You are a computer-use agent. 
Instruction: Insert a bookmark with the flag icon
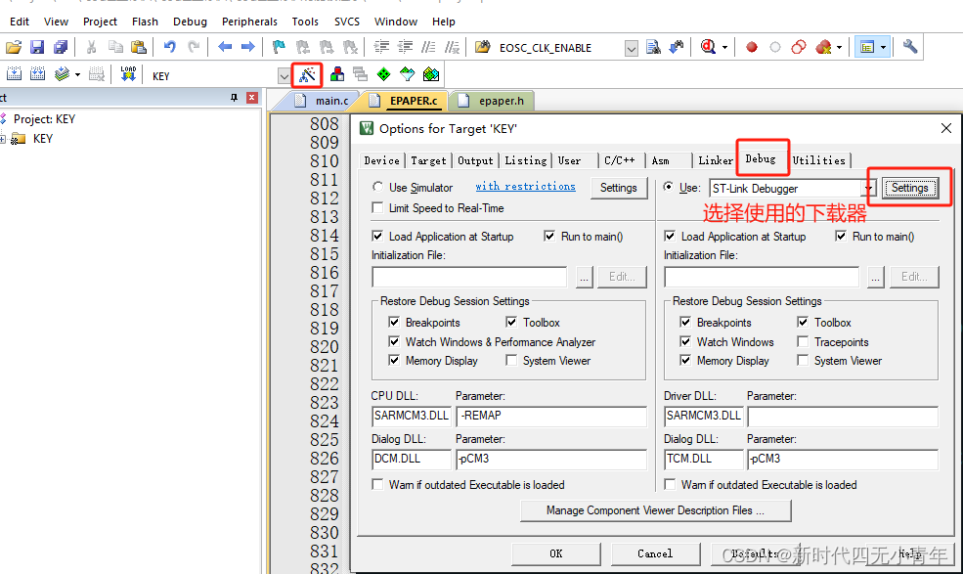click(279, 46)
